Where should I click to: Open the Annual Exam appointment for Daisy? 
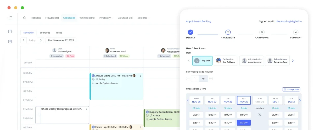click(x=116, y=86)
